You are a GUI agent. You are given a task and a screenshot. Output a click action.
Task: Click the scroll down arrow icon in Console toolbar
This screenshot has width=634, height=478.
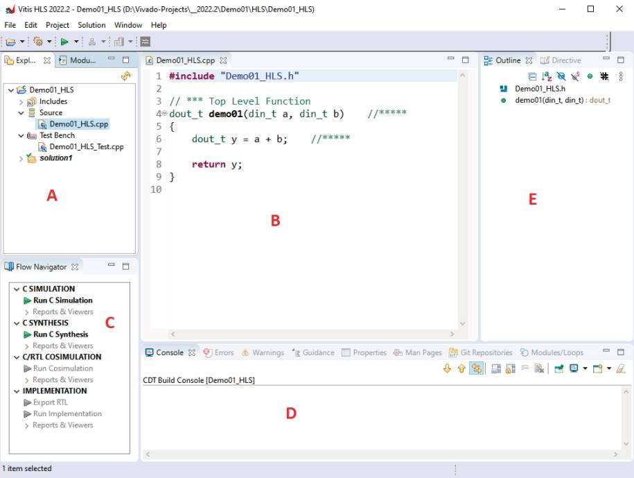click(x=447, y=368)
